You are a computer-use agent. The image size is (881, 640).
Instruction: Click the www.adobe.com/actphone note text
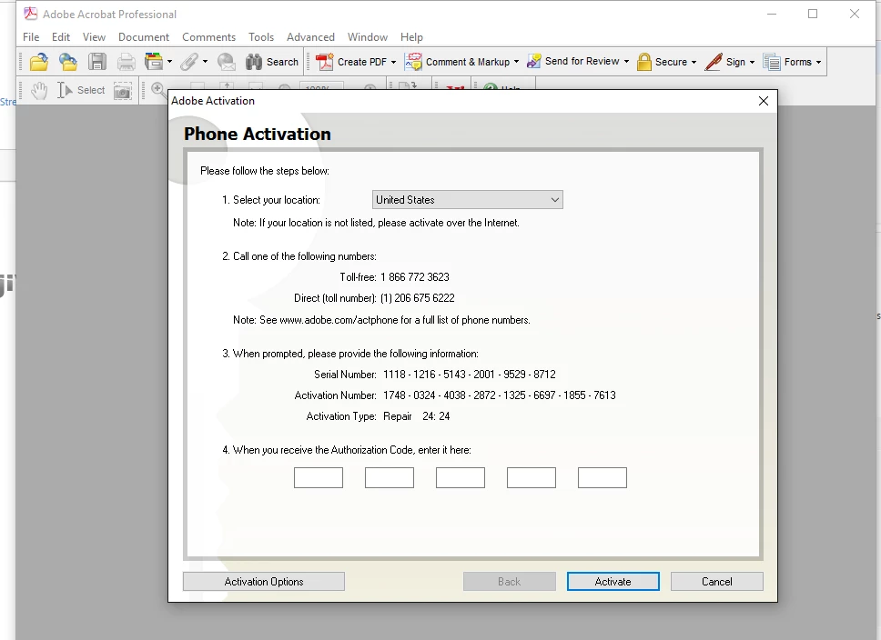(x=381, y=320)
